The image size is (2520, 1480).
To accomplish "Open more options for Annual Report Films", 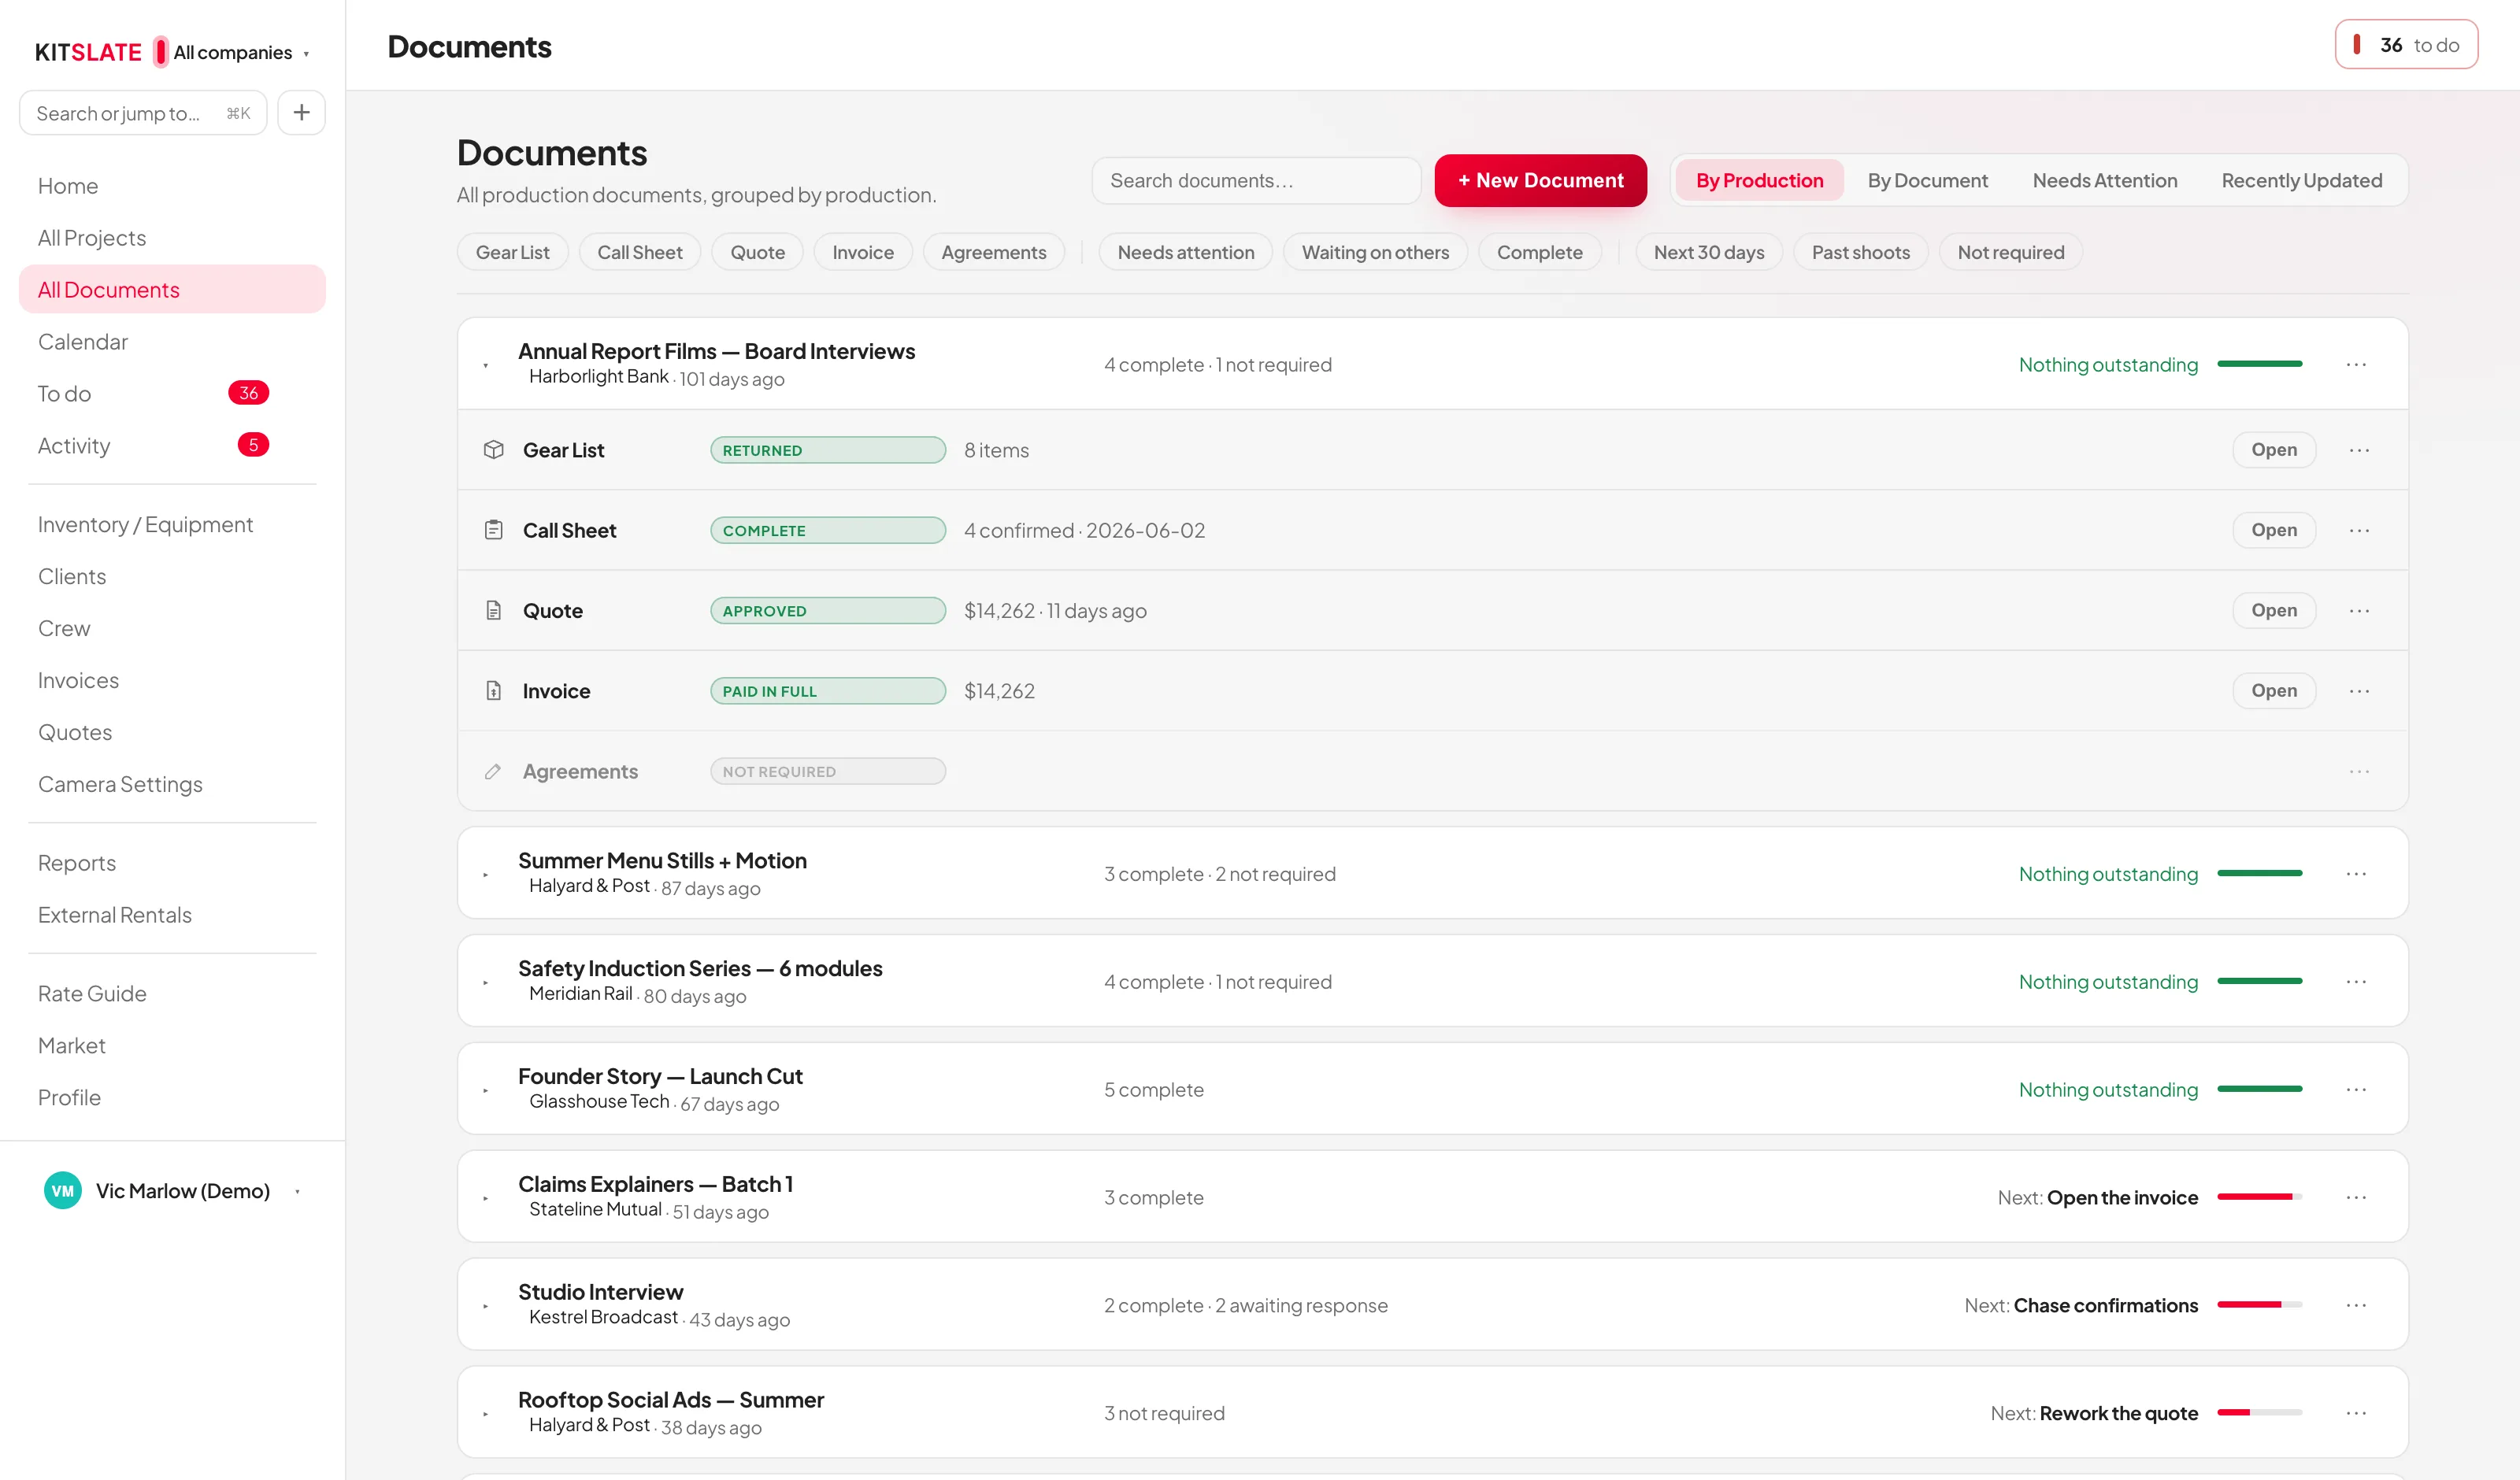I will (2356, 365).
